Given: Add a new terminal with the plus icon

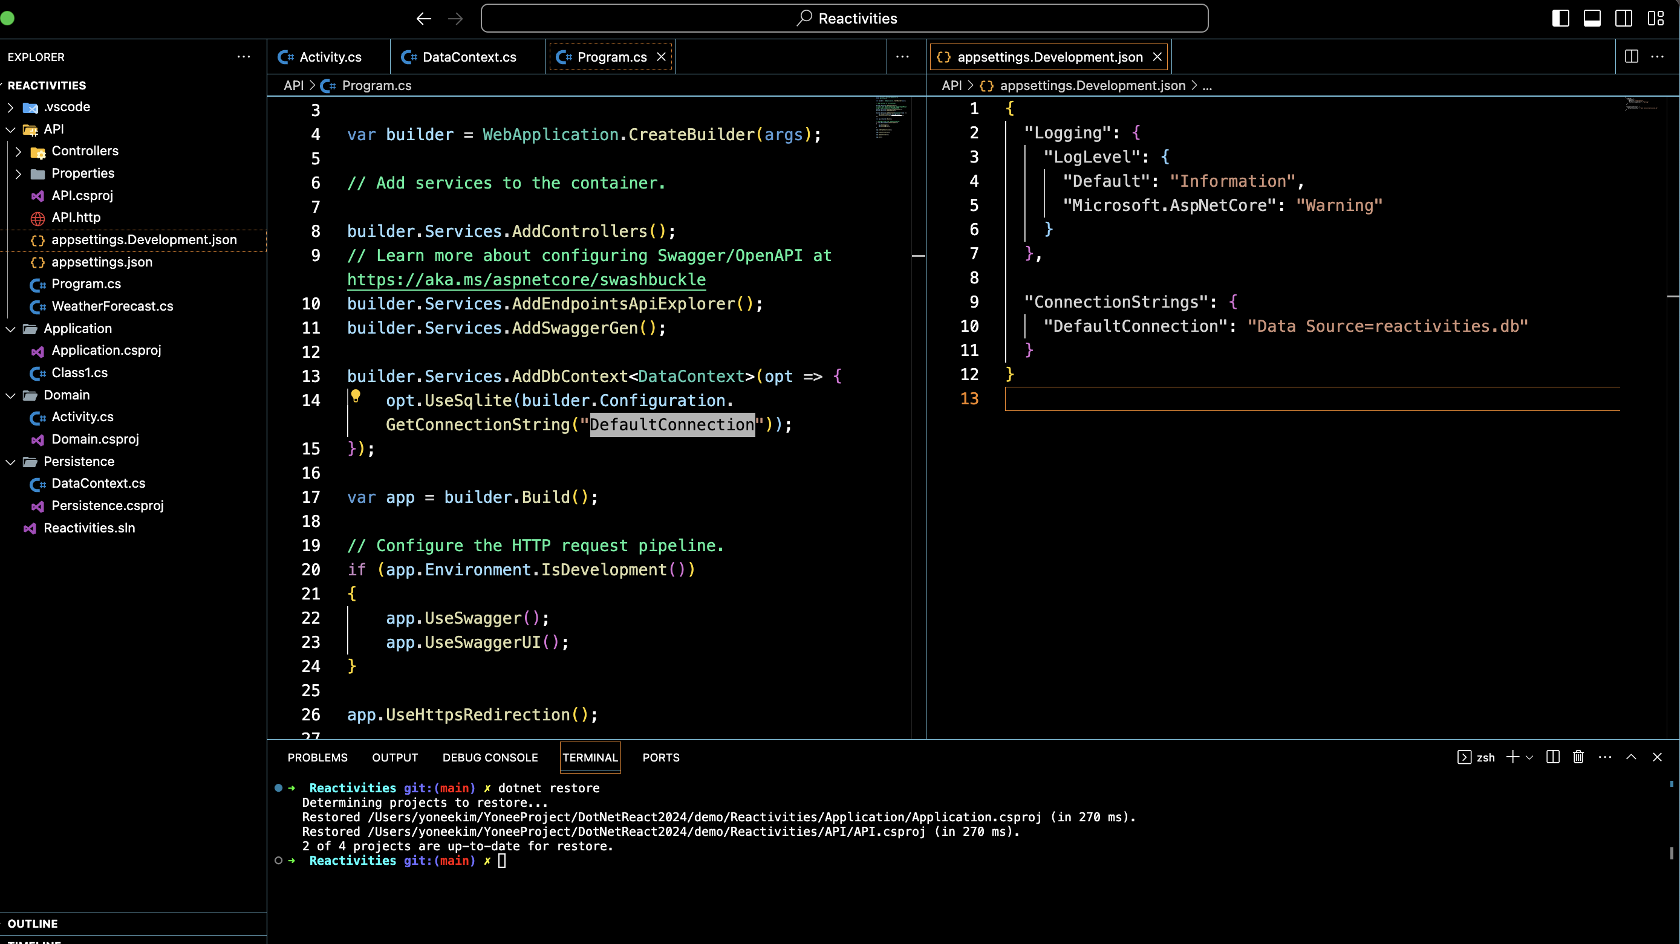Looking at the screenshot, I should tap(1512, 757).
